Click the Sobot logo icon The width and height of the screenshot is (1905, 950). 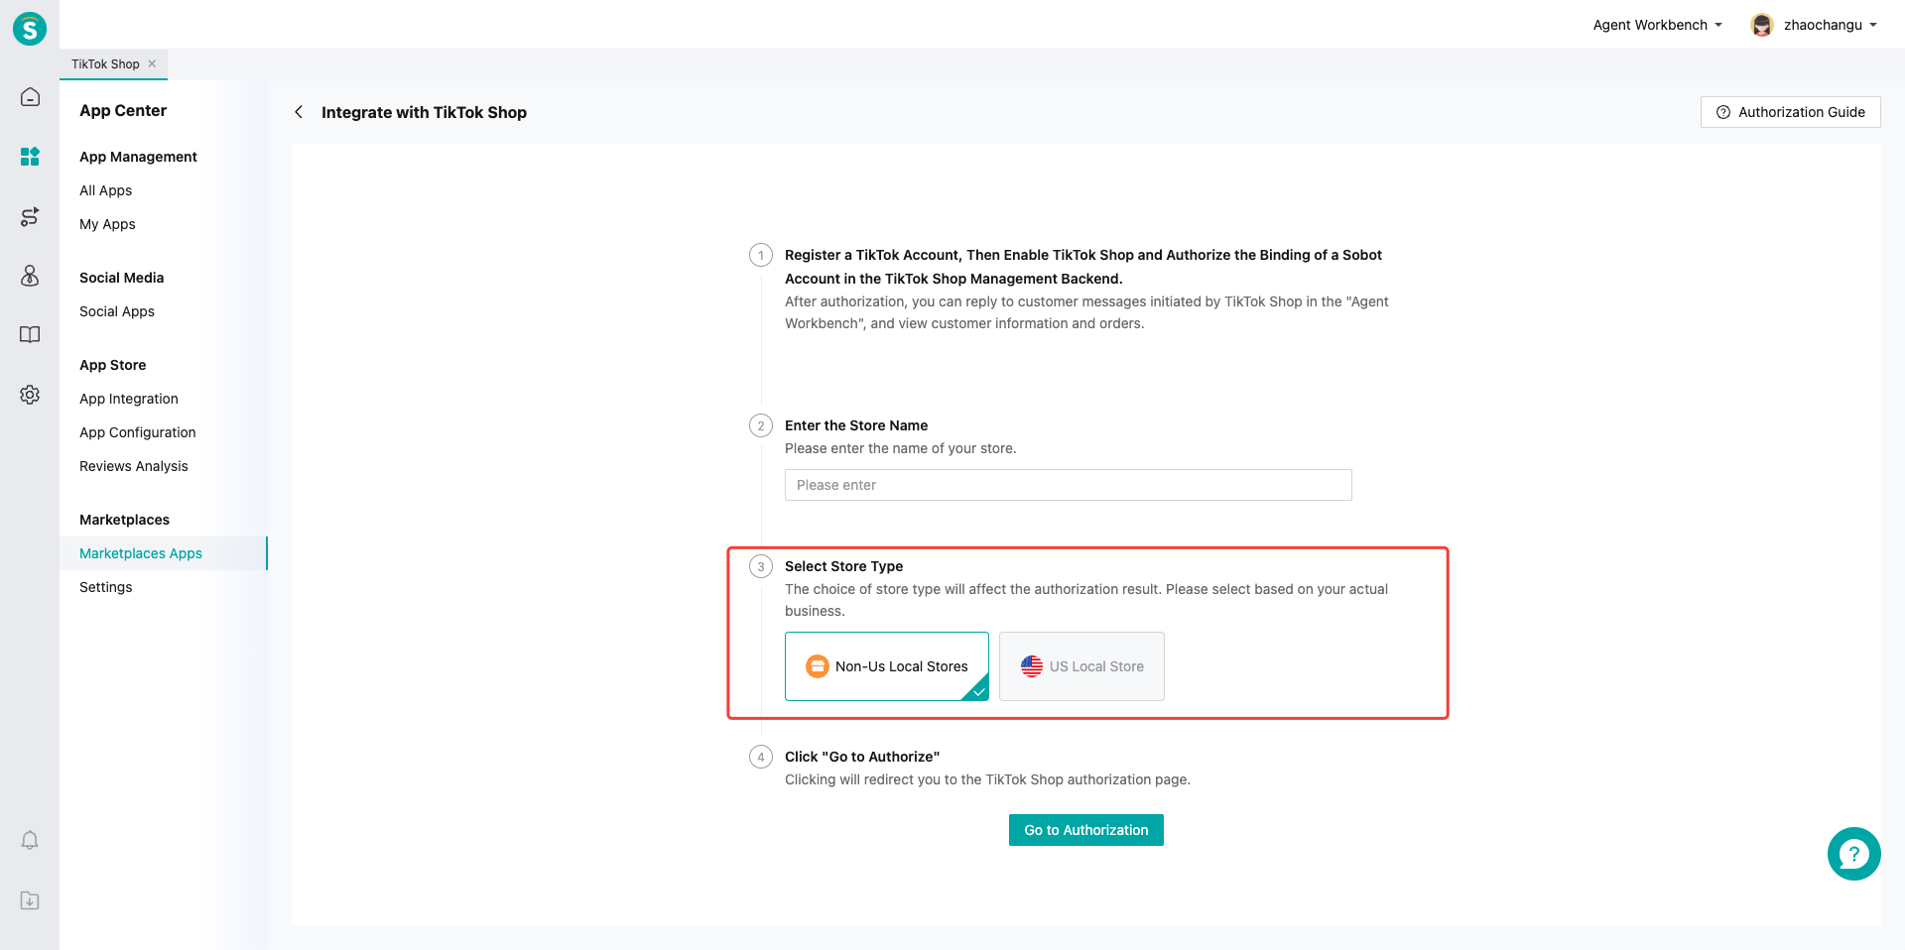click(30, 29)
